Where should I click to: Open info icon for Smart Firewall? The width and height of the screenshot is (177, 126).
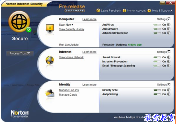click(x=169, y=57)
